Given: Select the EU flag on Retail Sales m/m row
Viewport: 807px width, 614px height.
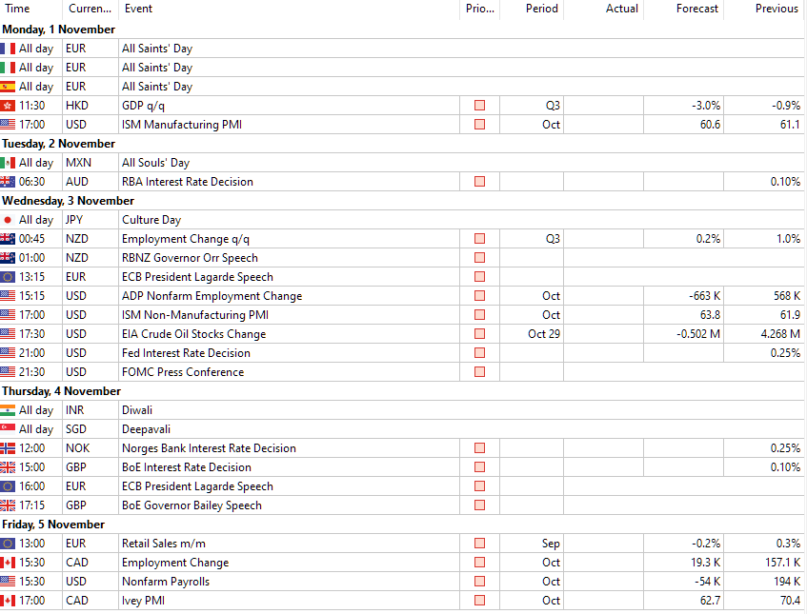Looking at the screenshot, I should pyautogui.click(x=8, y=543).
